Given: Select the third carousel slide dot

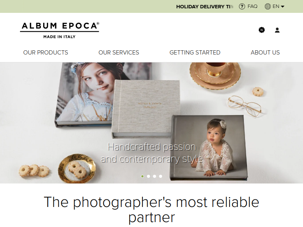Looking at the screenshot, I should 155,176.
